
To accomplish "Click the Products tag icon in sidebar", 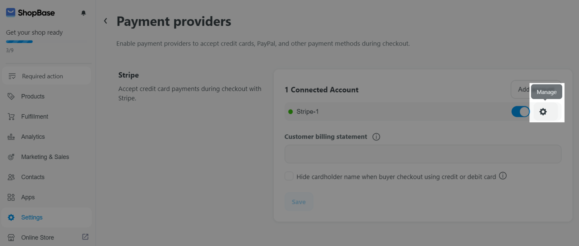I will [x=11, y=96].
